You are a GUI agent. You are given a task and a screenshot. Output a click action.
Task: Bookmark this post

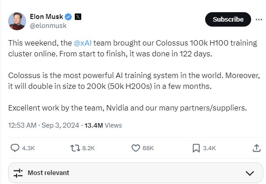(196, 148)
